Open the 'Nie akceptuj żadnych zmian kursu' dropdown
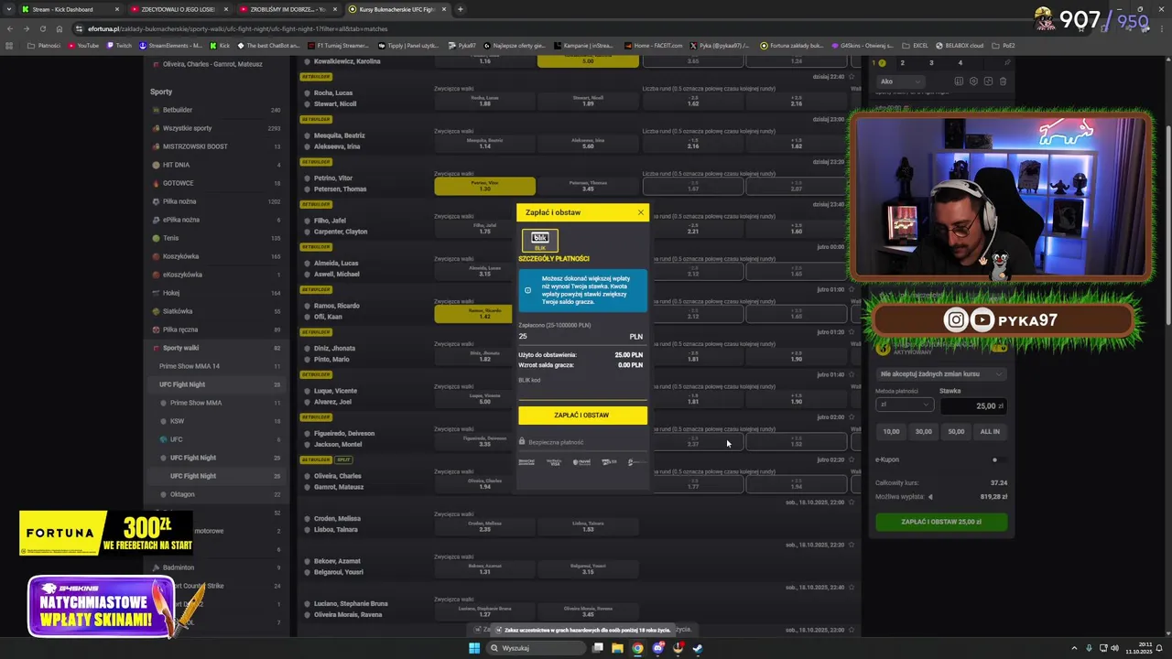The width and height of the screenshot is (1172, 659). [x=941, y=373]
